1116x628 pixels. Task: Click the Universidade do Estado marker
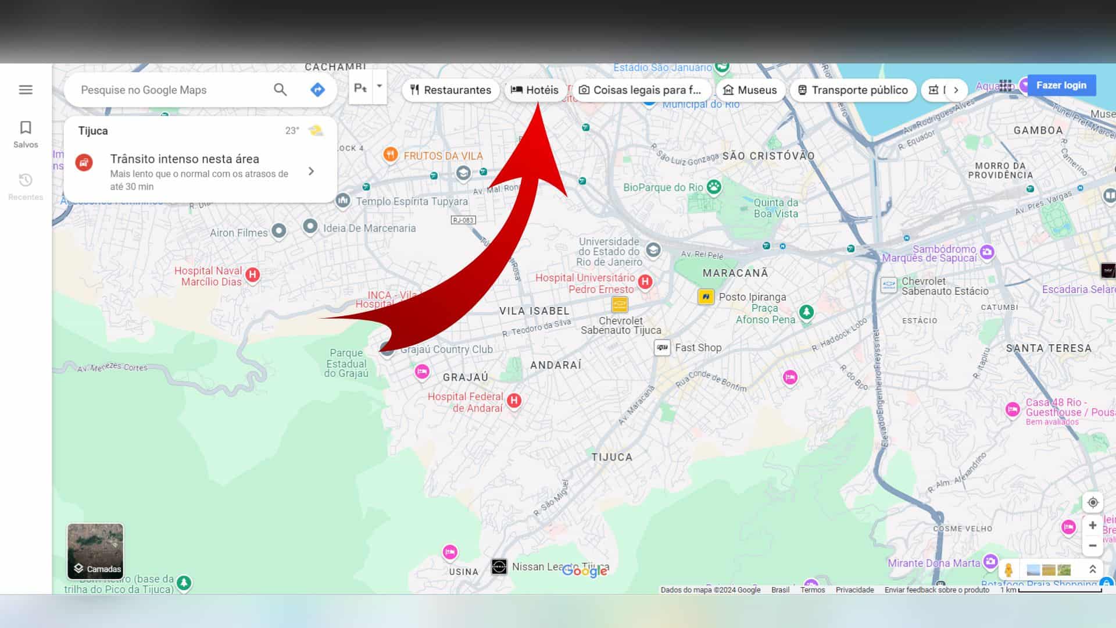click(x=653, y=250)
